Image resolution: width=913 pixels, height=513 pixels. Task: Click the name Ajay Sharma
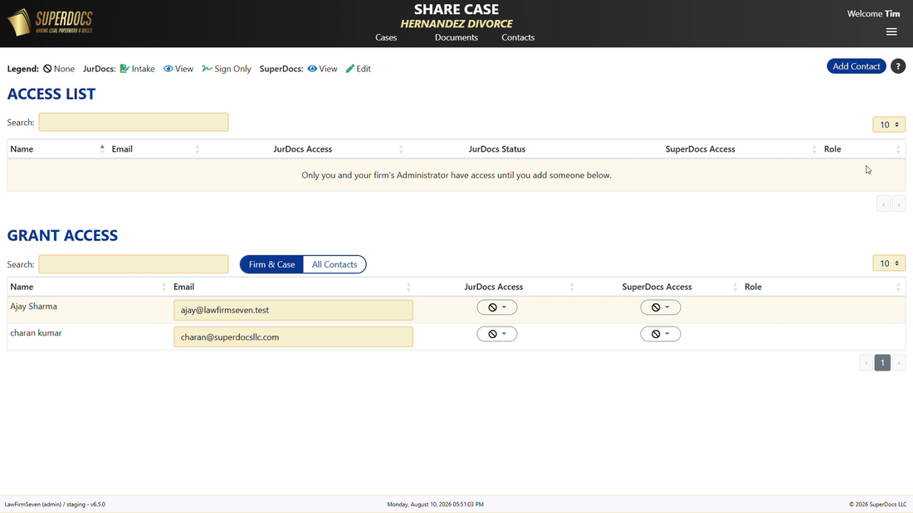coord(34,307)
